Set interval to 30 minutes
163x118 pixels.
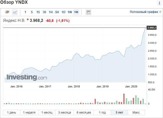pos(44,12)
